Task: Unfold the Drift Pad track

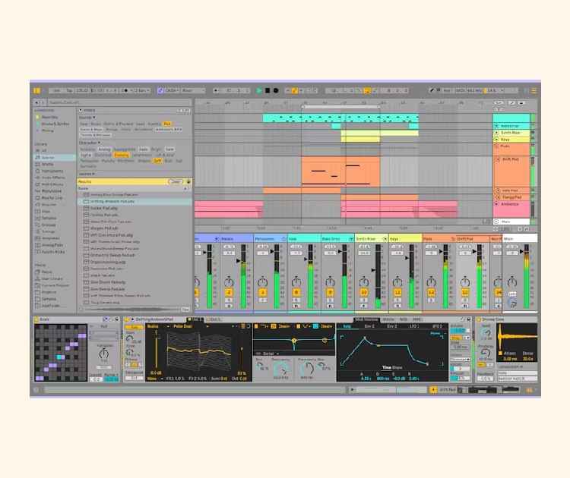Action: 498,159
